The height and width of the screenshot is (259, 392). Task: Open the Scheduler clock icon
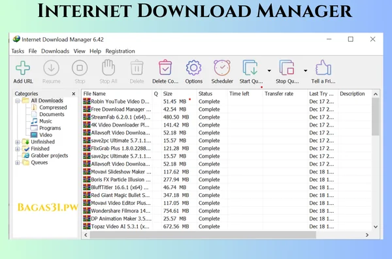click(222, 68)
